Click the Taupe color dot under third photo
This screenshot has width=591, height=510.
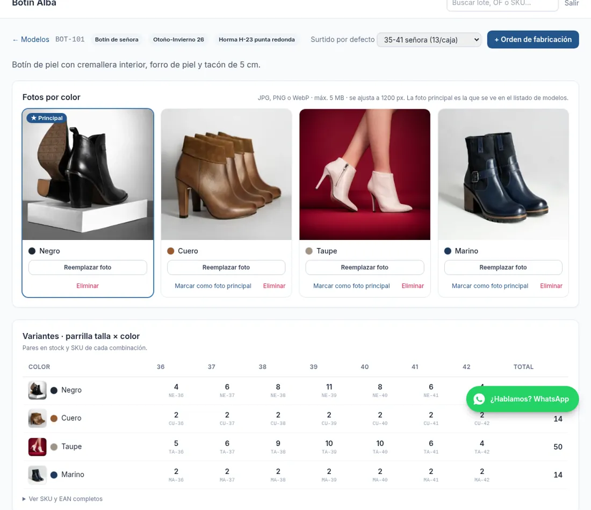point(309,251)
